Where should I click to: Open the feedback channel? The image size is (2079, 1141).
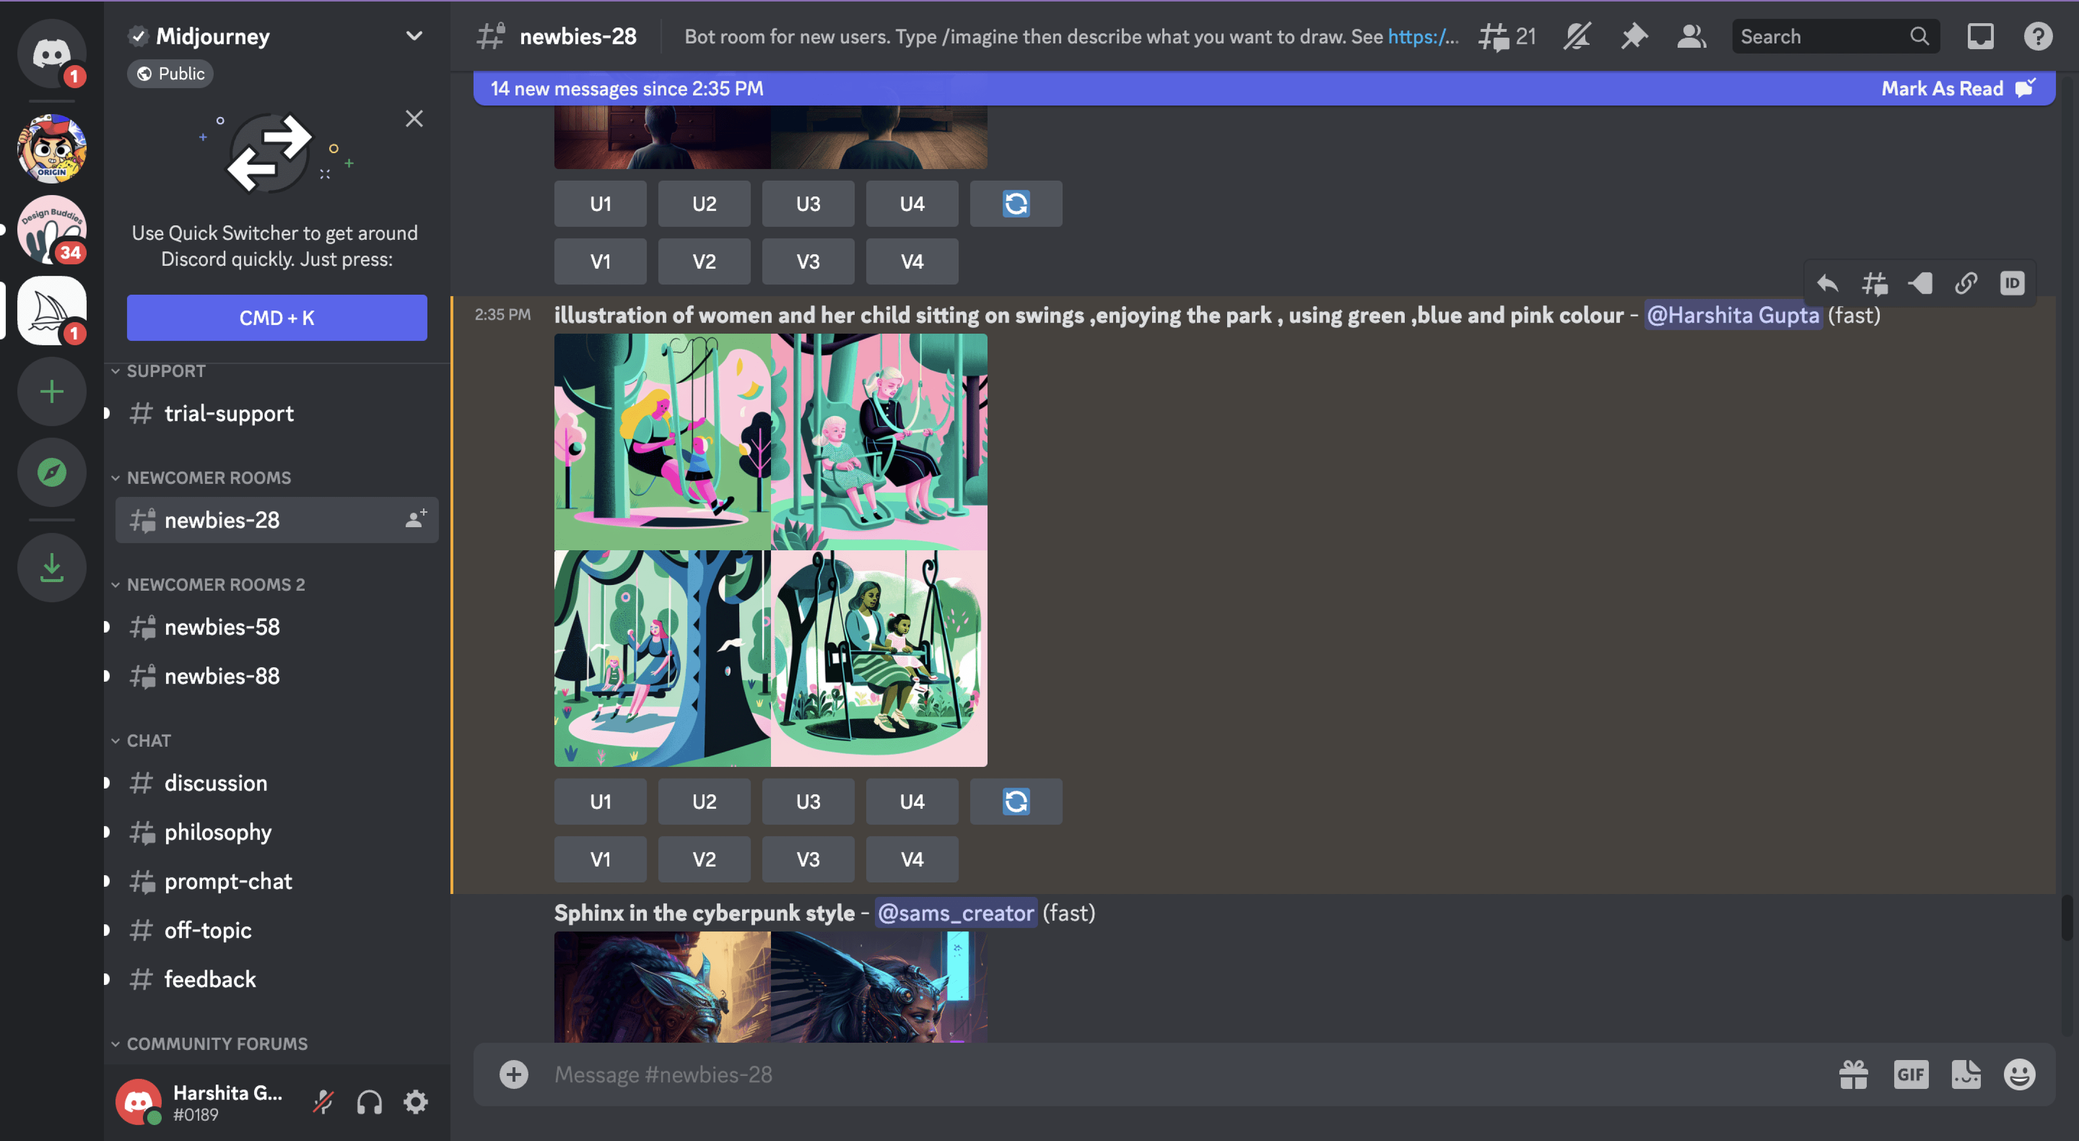(277, 980)
